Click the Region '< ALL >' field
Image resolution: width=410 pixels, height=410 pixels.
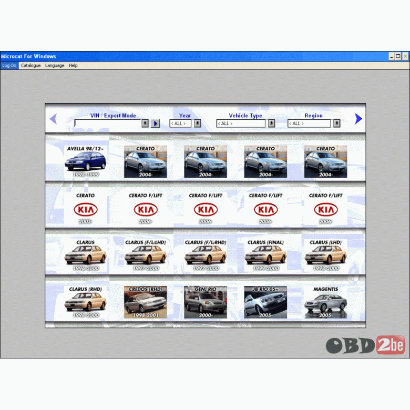point(309,124)
